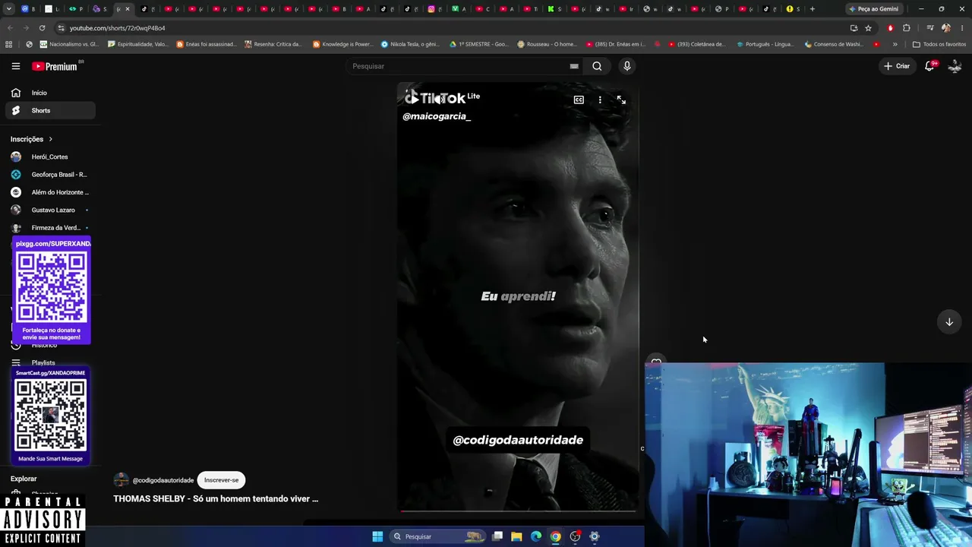Open the Nikola Tesla bookmark
Image resolution: width=972 pixels, height=547 pixels.
coord(410,44)
